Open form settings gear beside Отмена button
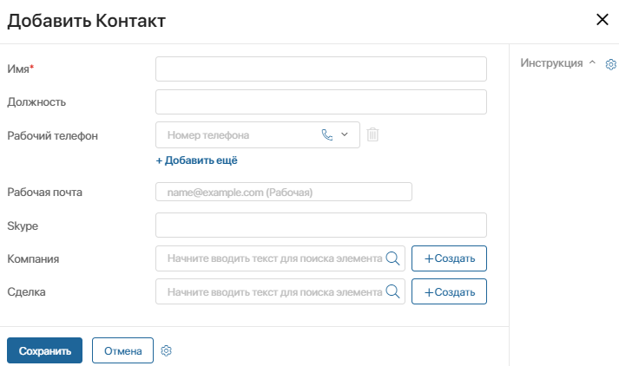619x366 pixels. click(x=166, y=350)
